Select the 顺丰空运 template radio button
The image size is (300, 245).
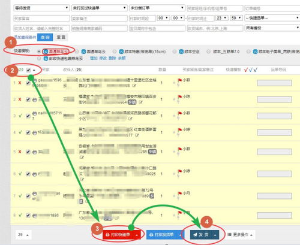pyautogui.click(x=175, y=52)
